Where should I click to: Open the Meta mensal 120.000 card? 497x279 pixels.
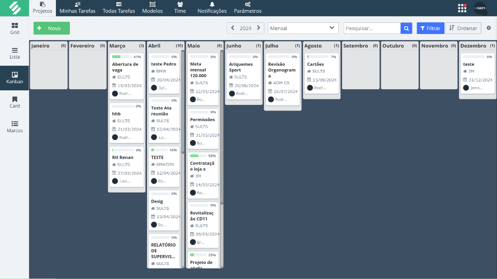tap(203, 79)
